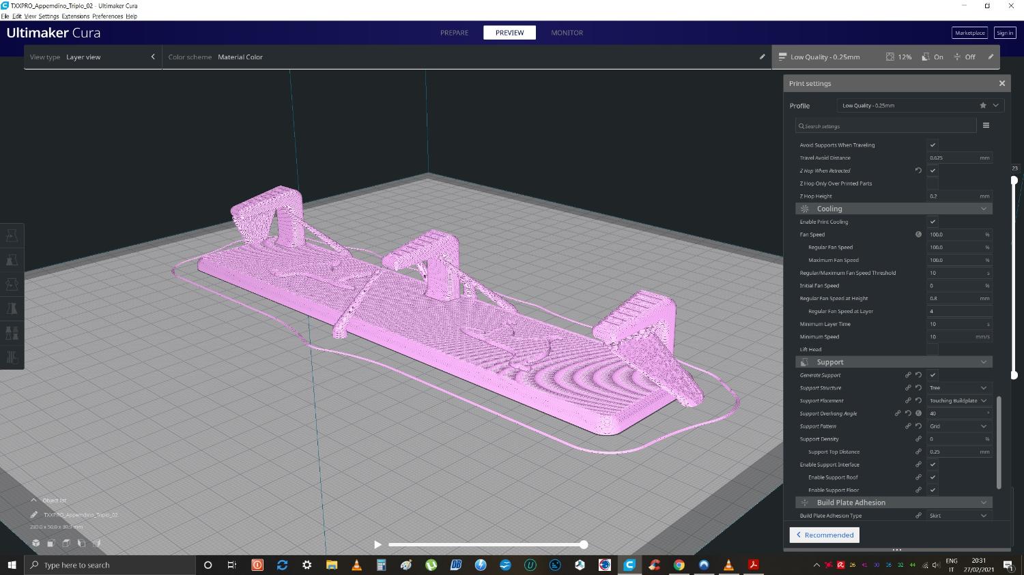Click the Fan Speed formula icon
The width and height of the screenshot is (1024, 575).
pyautogui.click(x=918, y=235)
